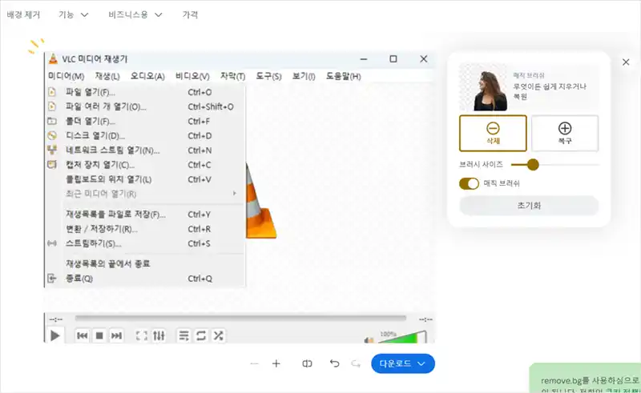The height and width of the screenshot is (393, 641).
Task: Open the VLC 도움말(H) menu
Action: (344, 76)
